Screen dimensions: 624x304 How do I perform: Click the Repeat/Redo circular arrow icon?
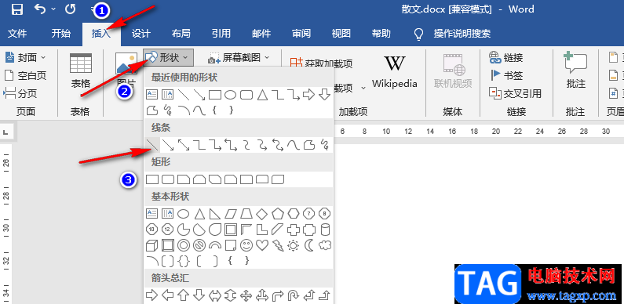[71, 9]
